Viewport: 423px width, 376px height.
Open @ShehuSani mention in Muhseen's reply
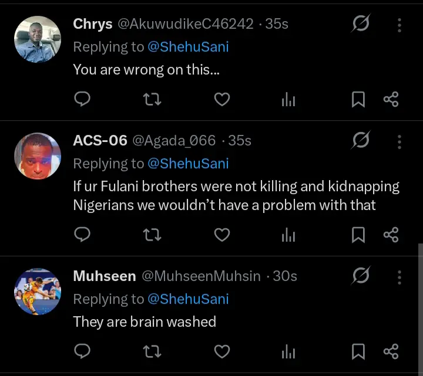click(188, 299)
